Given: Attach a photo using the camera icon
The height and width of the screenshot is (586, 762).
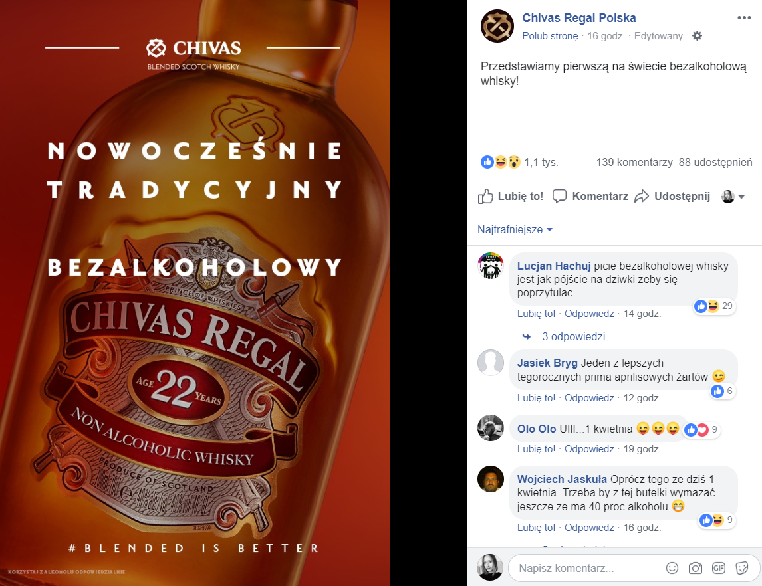Looking at the screenshot, I should click(x=696, y=568).
